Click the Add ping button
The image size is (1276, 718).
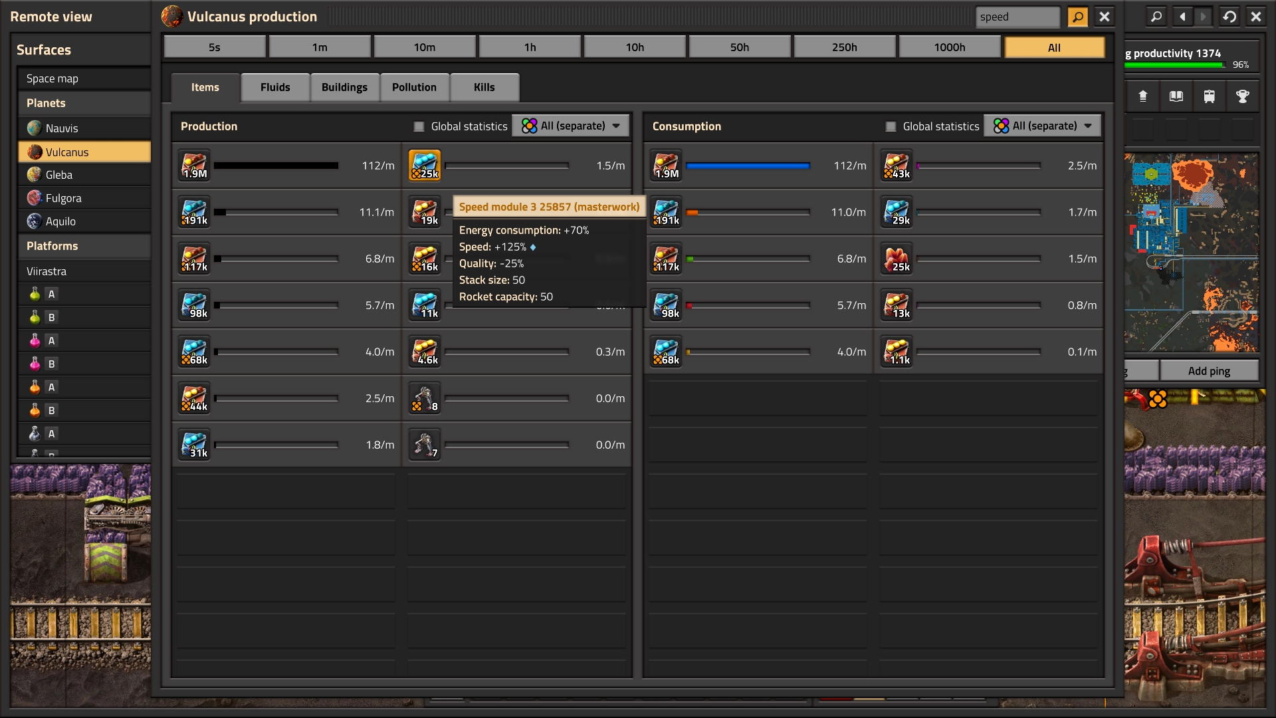[x=1209, y=371]
